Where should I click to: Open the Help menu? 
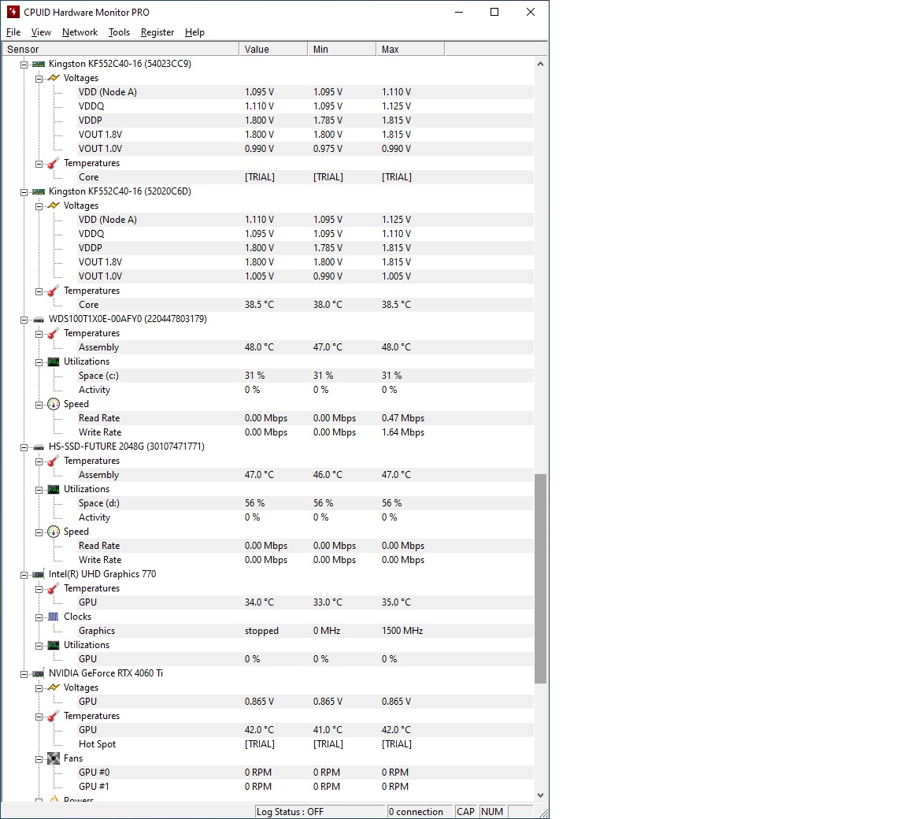click(194, 32)
